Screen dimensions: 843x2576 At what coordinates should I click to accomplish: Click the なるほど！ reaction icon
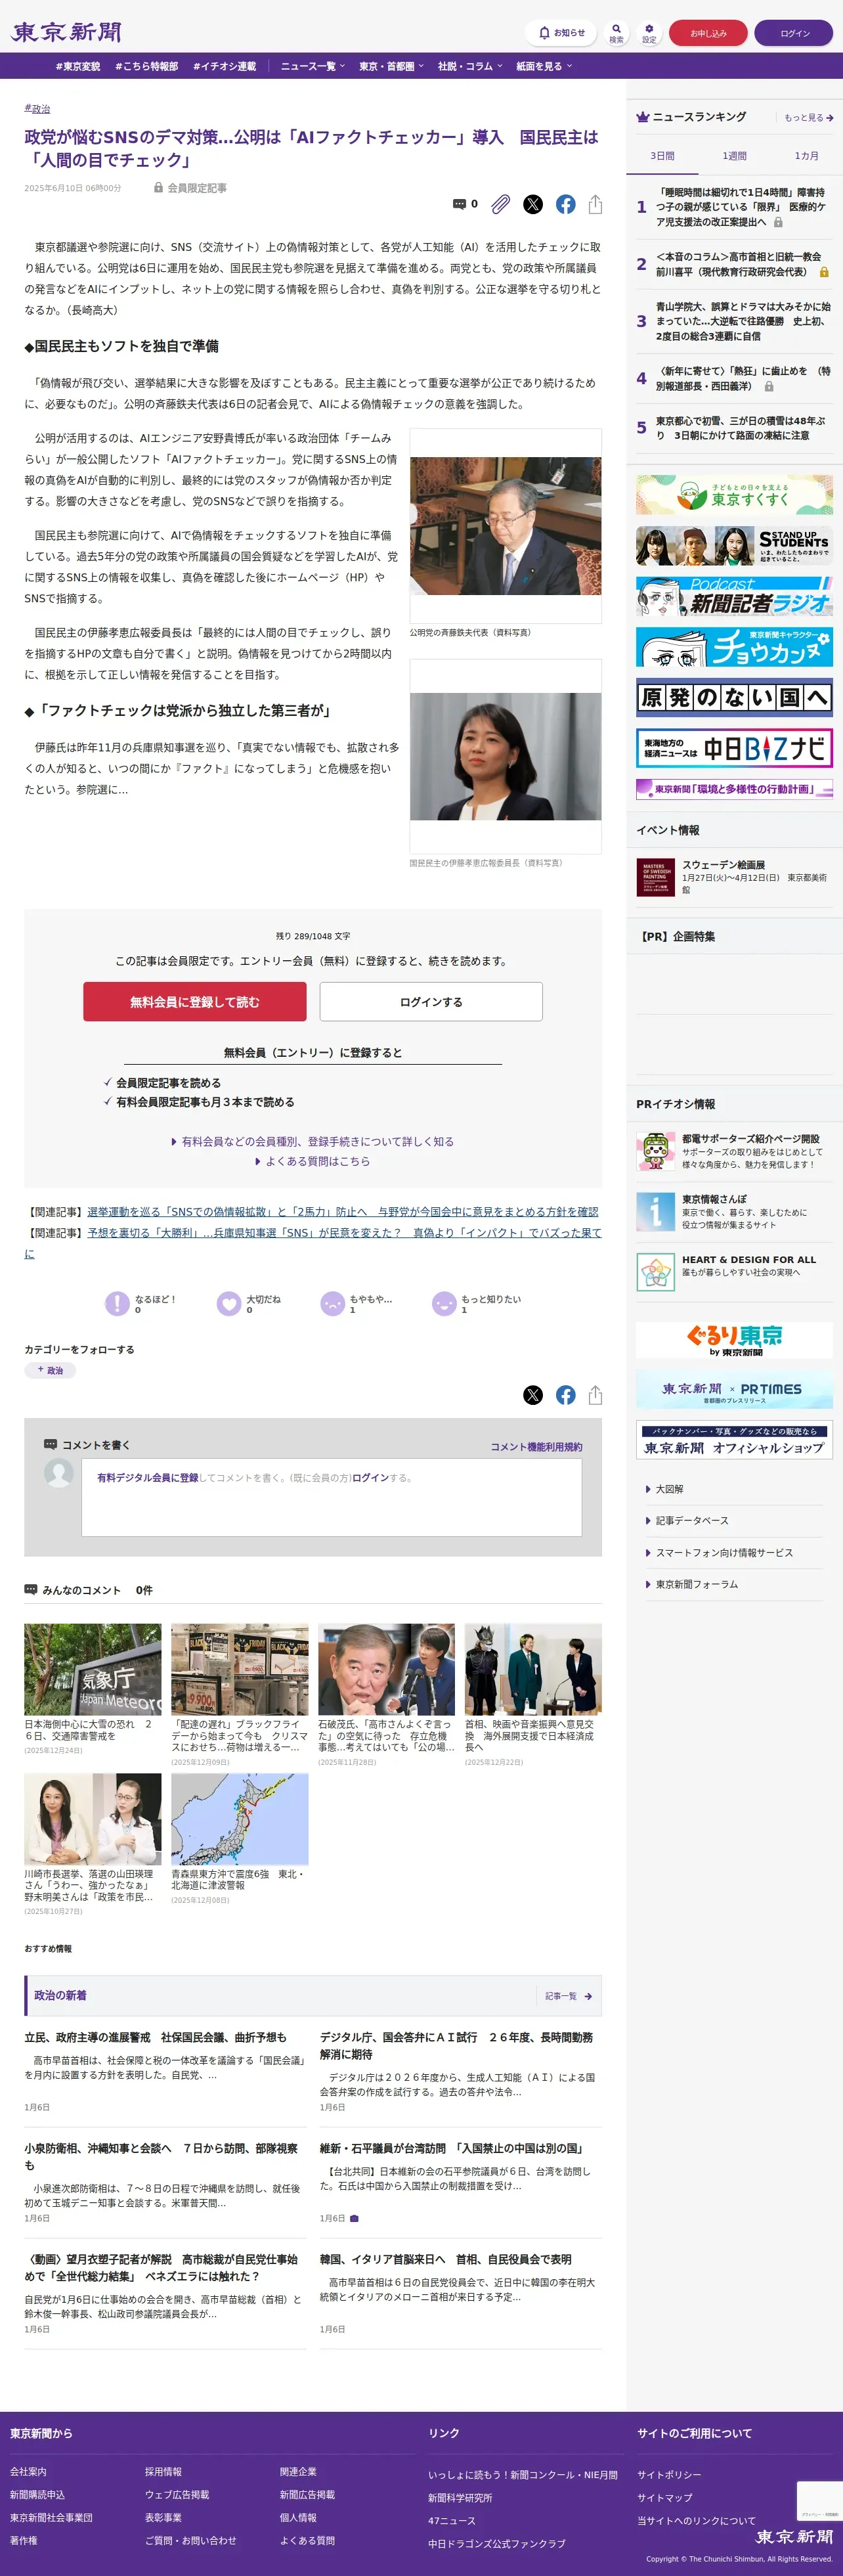117,1303
